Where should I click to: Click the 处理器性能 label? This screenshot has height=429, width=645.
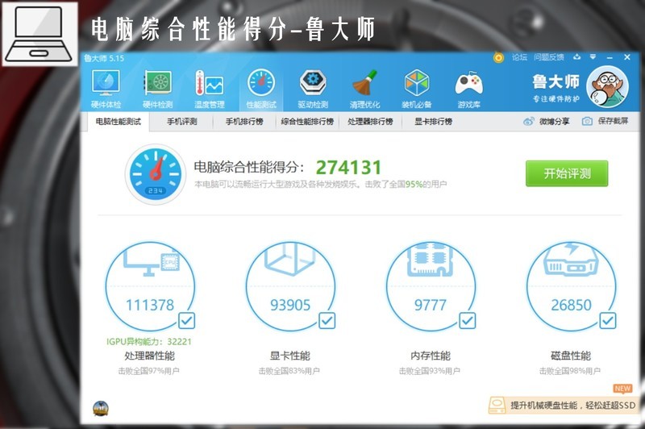[x=150, y=356]
